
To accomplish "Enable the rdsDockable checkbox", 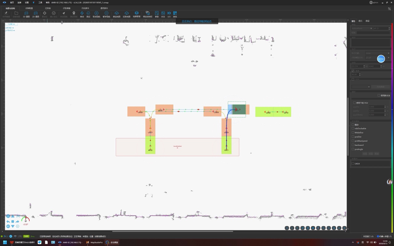I will point(353,128).
